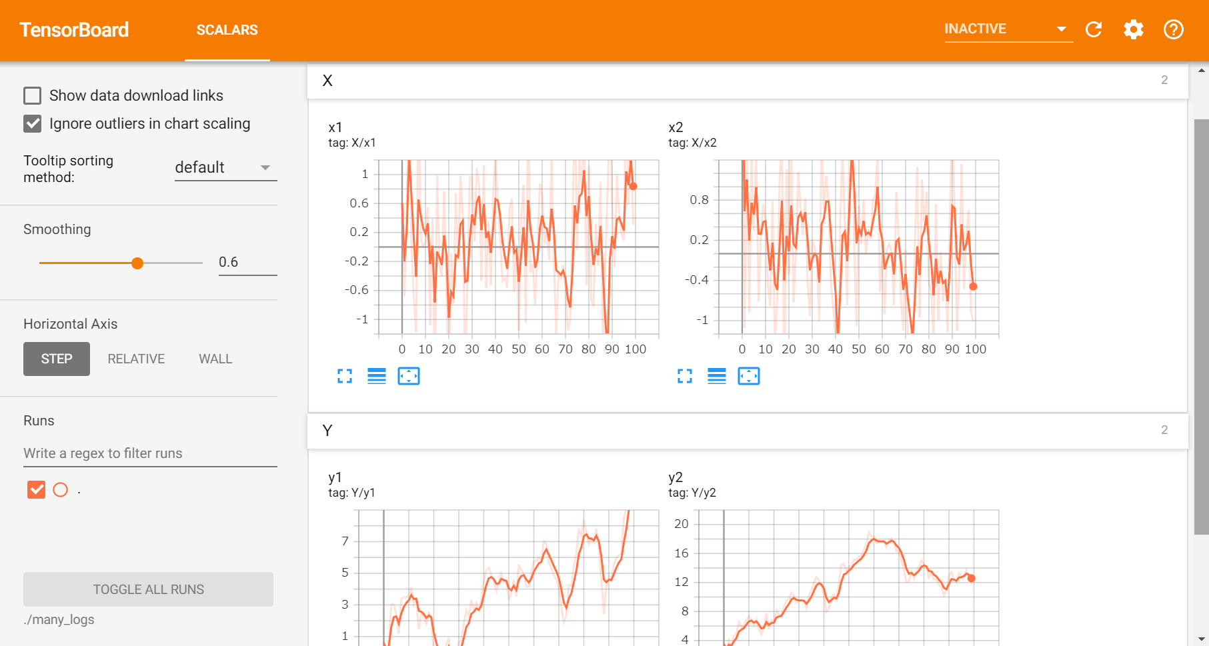Open the help question mark icon
The height and width of the screenshot is (646, 1209).
click(1174, 29)
